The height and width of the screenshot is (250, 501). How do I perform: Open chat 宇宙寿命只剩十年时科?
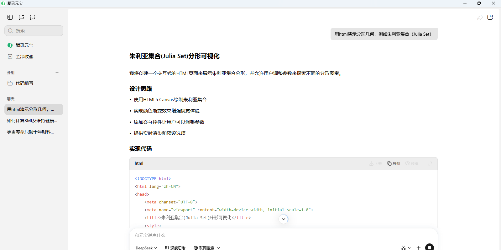coord(30,132)
